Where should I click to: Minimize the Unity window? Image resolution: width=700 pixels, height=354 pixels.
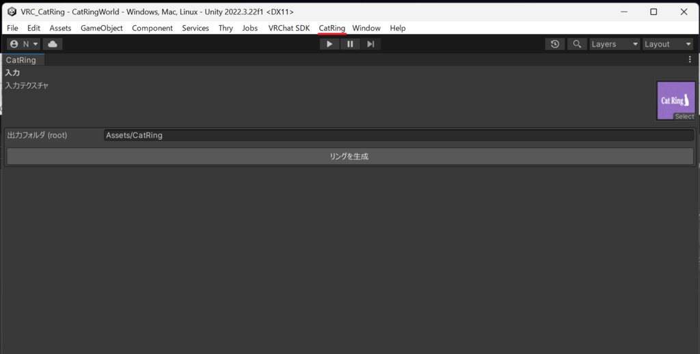[623, 12]
